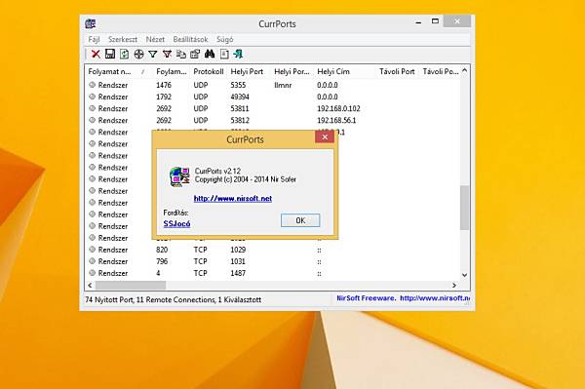Click the local port value 5355
The image size is (585, 389).
pyautogui.click(x=238, y=85)
